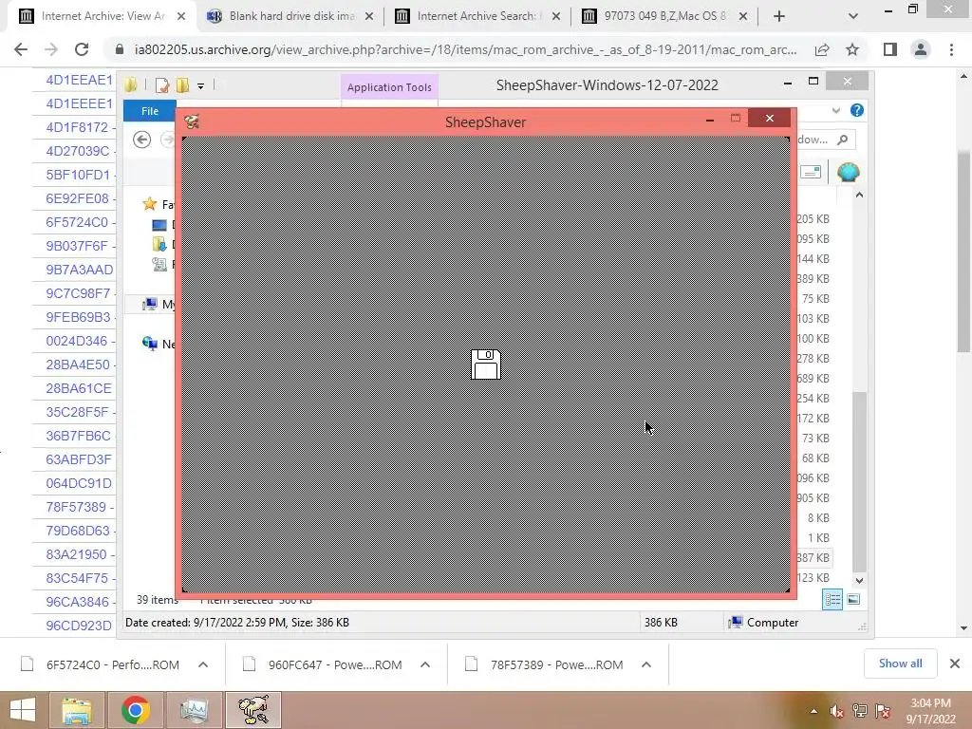The width and height of the screenshot is (972, 729).
Task: Open Explorer help question mark icon
Action: pyautogui.click(x=857, y=110)
